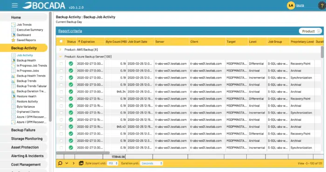
Task: Toggle the select-all checkbox in table header
Action: pos(61,41)
